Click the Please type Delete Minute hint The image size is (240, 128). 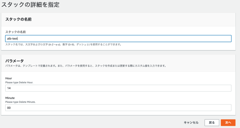click(x=20, y=102)
